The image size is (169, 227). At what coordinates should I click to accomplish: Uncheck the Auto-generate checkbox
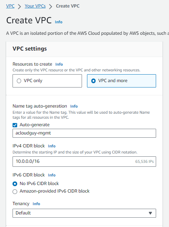coord(15,125)
